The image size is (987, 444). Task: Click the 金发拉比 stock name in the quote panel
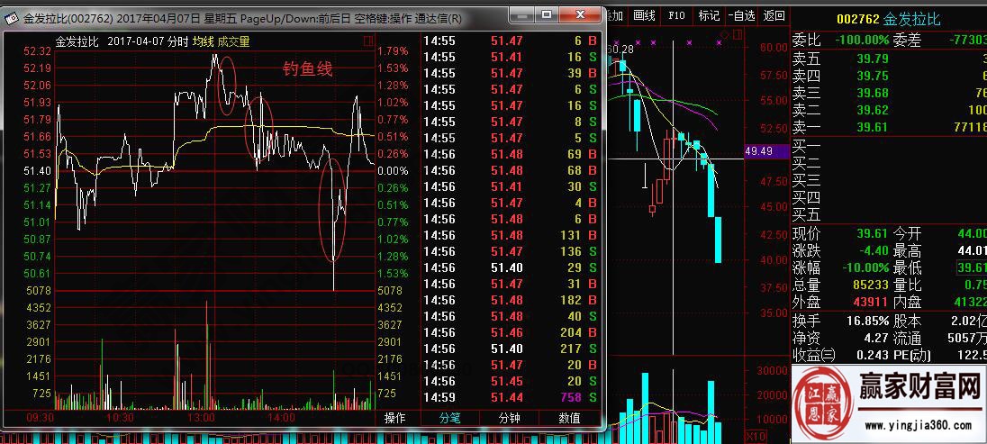point(911,19)
